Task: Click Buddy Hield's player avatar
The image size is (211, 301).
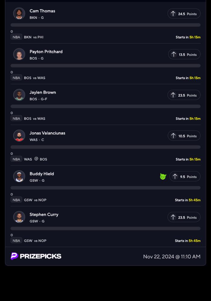Action: (x=19, y=176)
